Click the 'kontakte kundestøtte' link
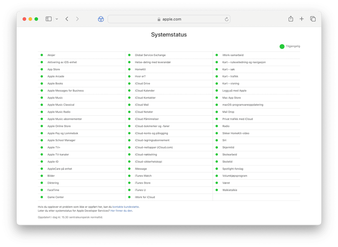This screenshot has height=247, width=338. click(x=126, y=207)
